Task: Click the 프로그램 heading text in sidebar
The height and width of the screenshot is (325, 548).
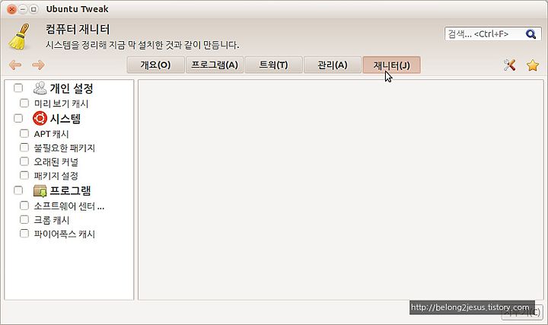Action: click(70, 191)
